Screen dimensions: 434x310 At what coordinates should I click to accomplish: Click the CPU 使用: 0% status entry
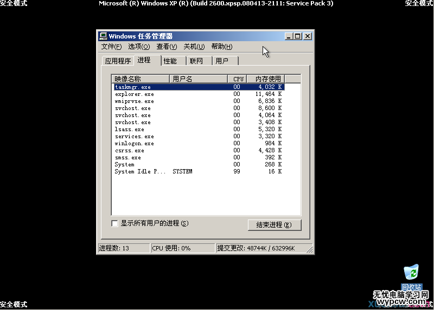(x=183, y=248)
